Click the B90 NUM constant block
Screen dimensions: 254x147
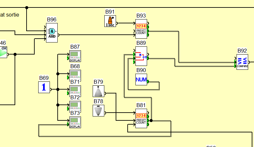tap(141, 79)
